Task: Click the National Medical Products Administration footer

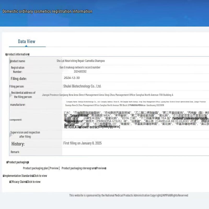Action: click(x=129, y=195)
